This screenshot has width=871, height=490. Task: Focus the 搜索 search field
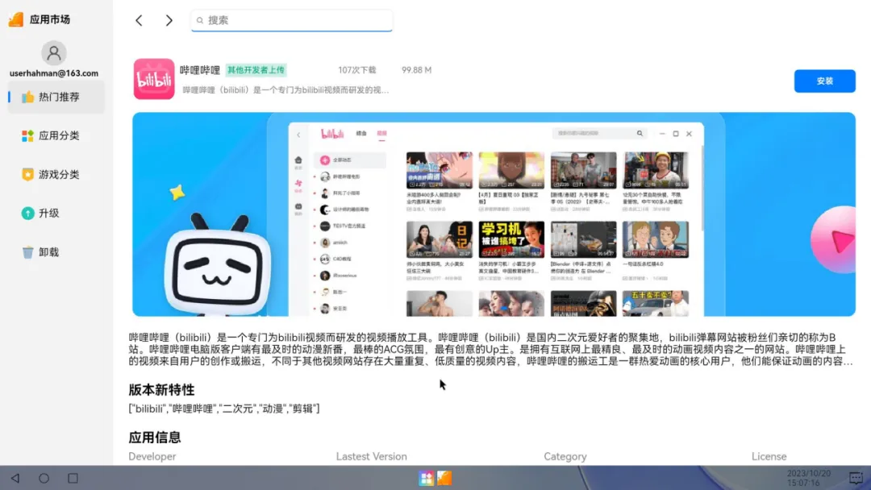[x=292, y=20]
